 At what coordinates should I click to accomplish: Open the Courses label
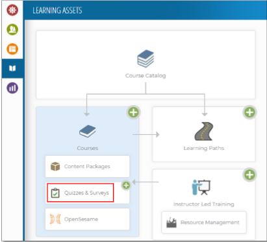tap(88, 148)
